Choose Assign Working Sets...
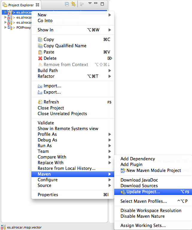The width and height of the screenshot is (192, 230). 153,226
